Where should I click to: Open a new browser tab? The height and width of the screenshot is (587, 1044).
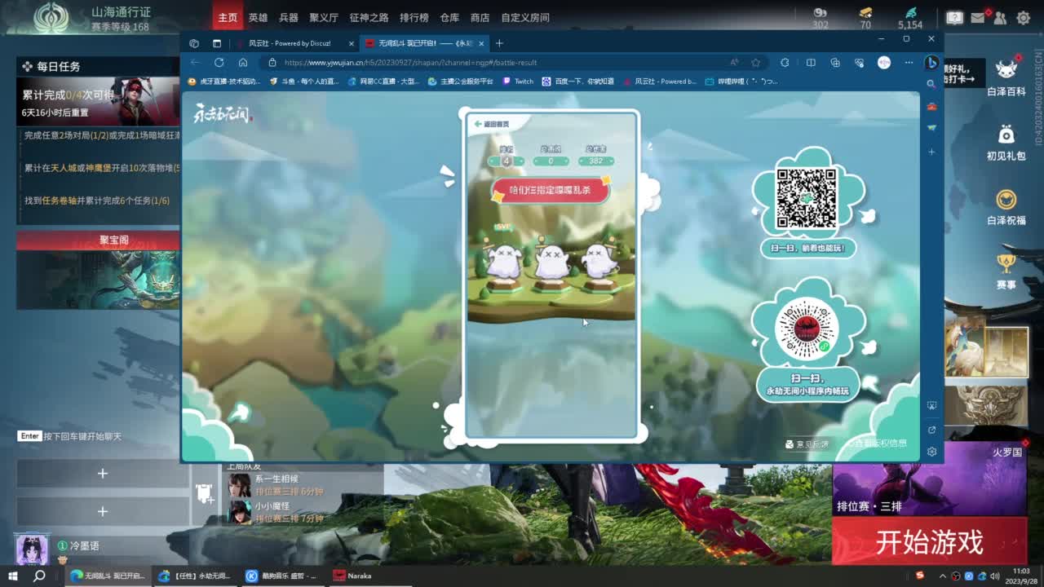(499, 43)
